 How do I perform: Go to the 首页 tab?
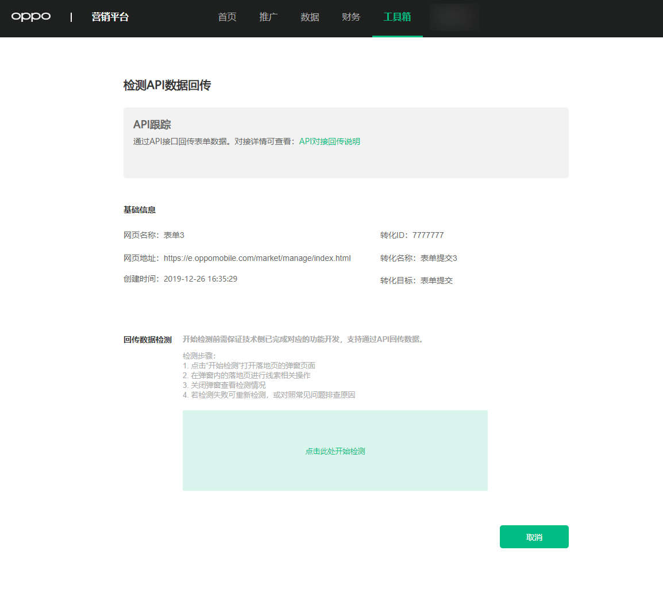(227, 17)
